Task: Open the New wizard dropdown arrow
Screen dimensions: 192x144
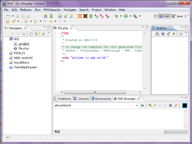Action: tap(13, 16)
